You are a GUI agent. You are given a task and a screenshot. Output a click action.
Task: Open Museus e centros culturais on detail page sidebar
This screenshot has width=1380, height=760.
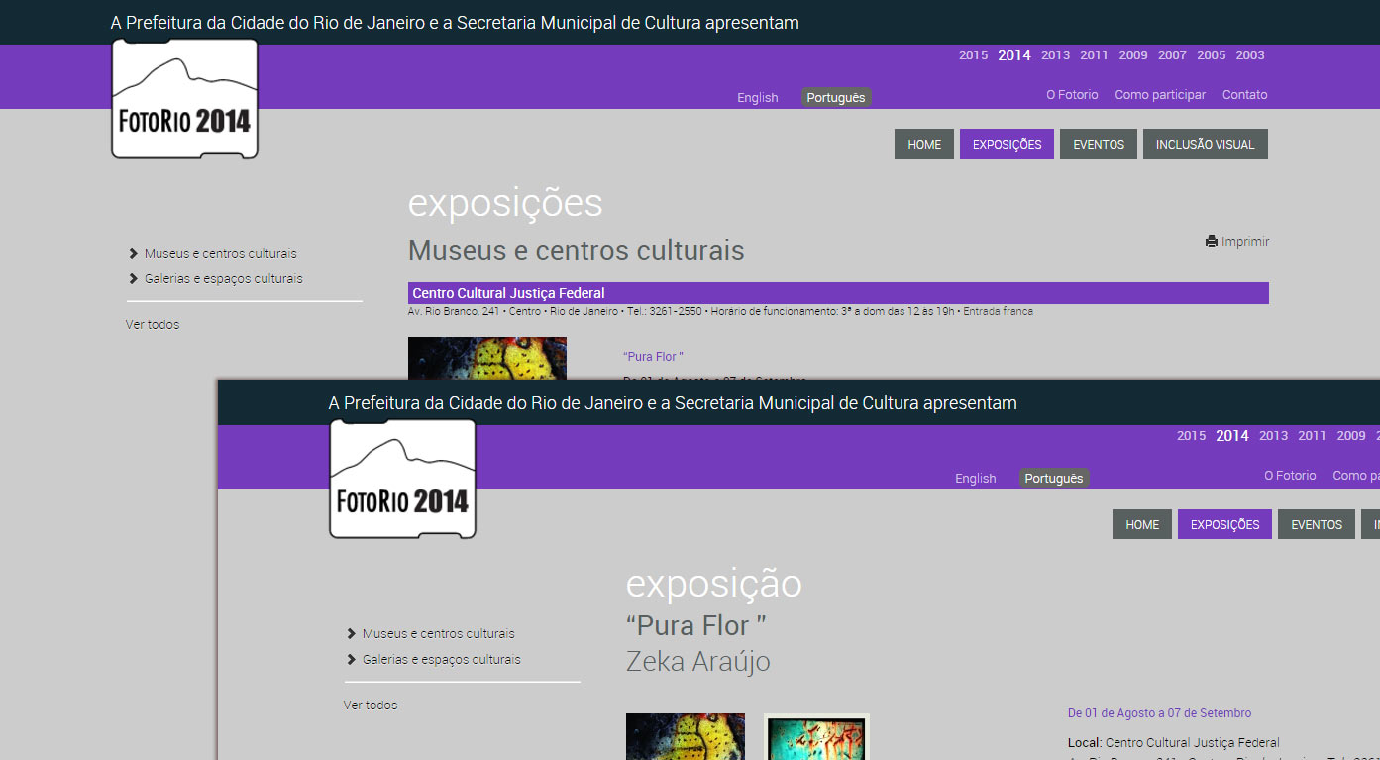438,633
